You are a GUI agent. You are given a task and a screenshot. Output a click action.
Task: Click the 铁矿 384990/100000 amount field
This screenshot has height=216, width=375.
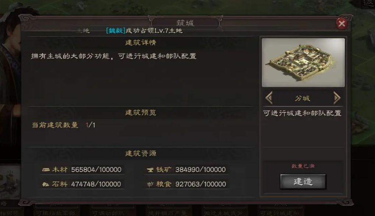coord(201,170)
